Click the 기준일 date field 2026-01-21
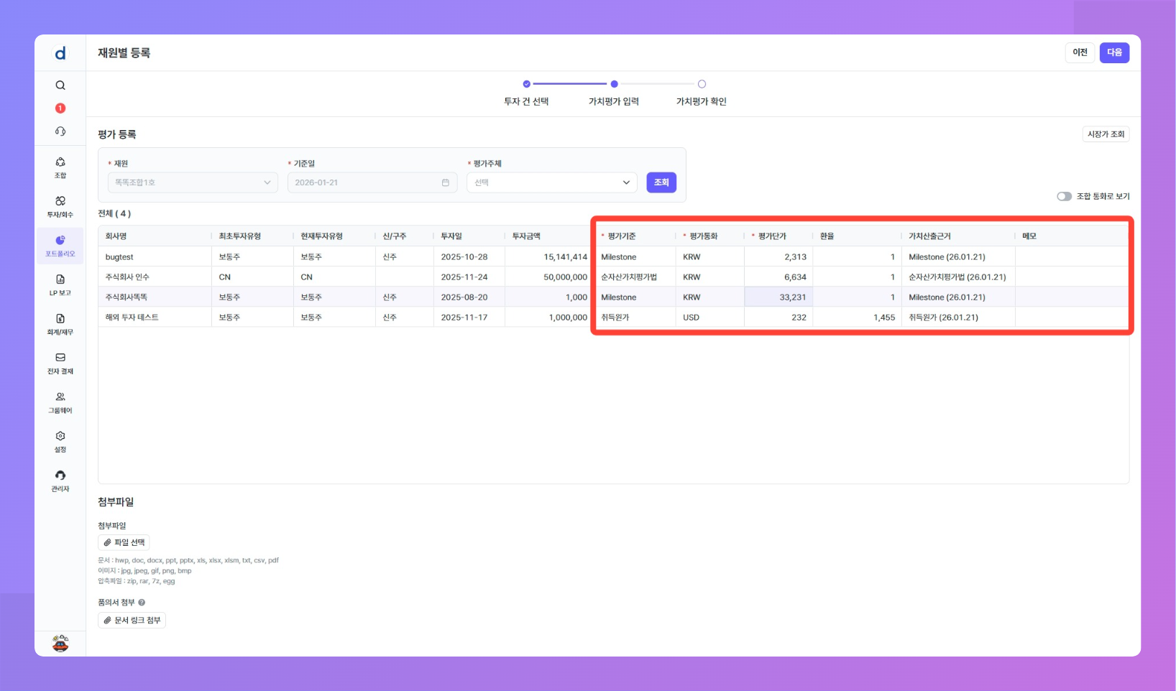Viewport: 1176px width, 691px height. pyautogui.click(x=372, y=182)
